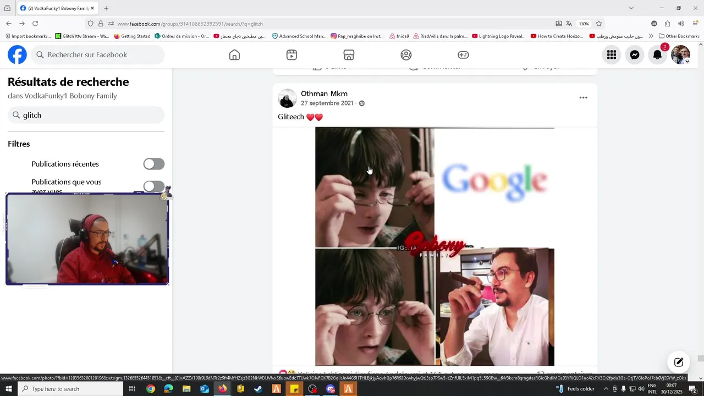Click the Rechercher sur Facebook search box

tap(97, 54)
